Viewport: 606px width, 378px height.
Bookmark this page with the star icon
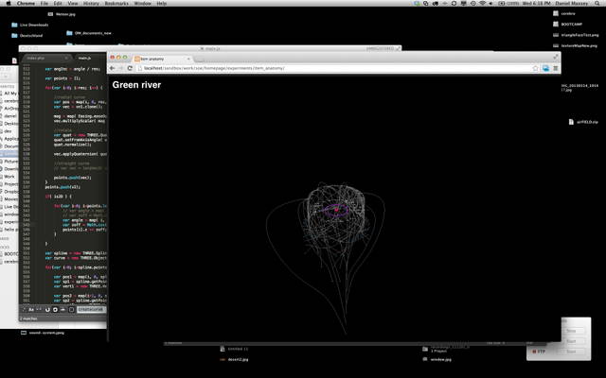(x=535, y=68)
